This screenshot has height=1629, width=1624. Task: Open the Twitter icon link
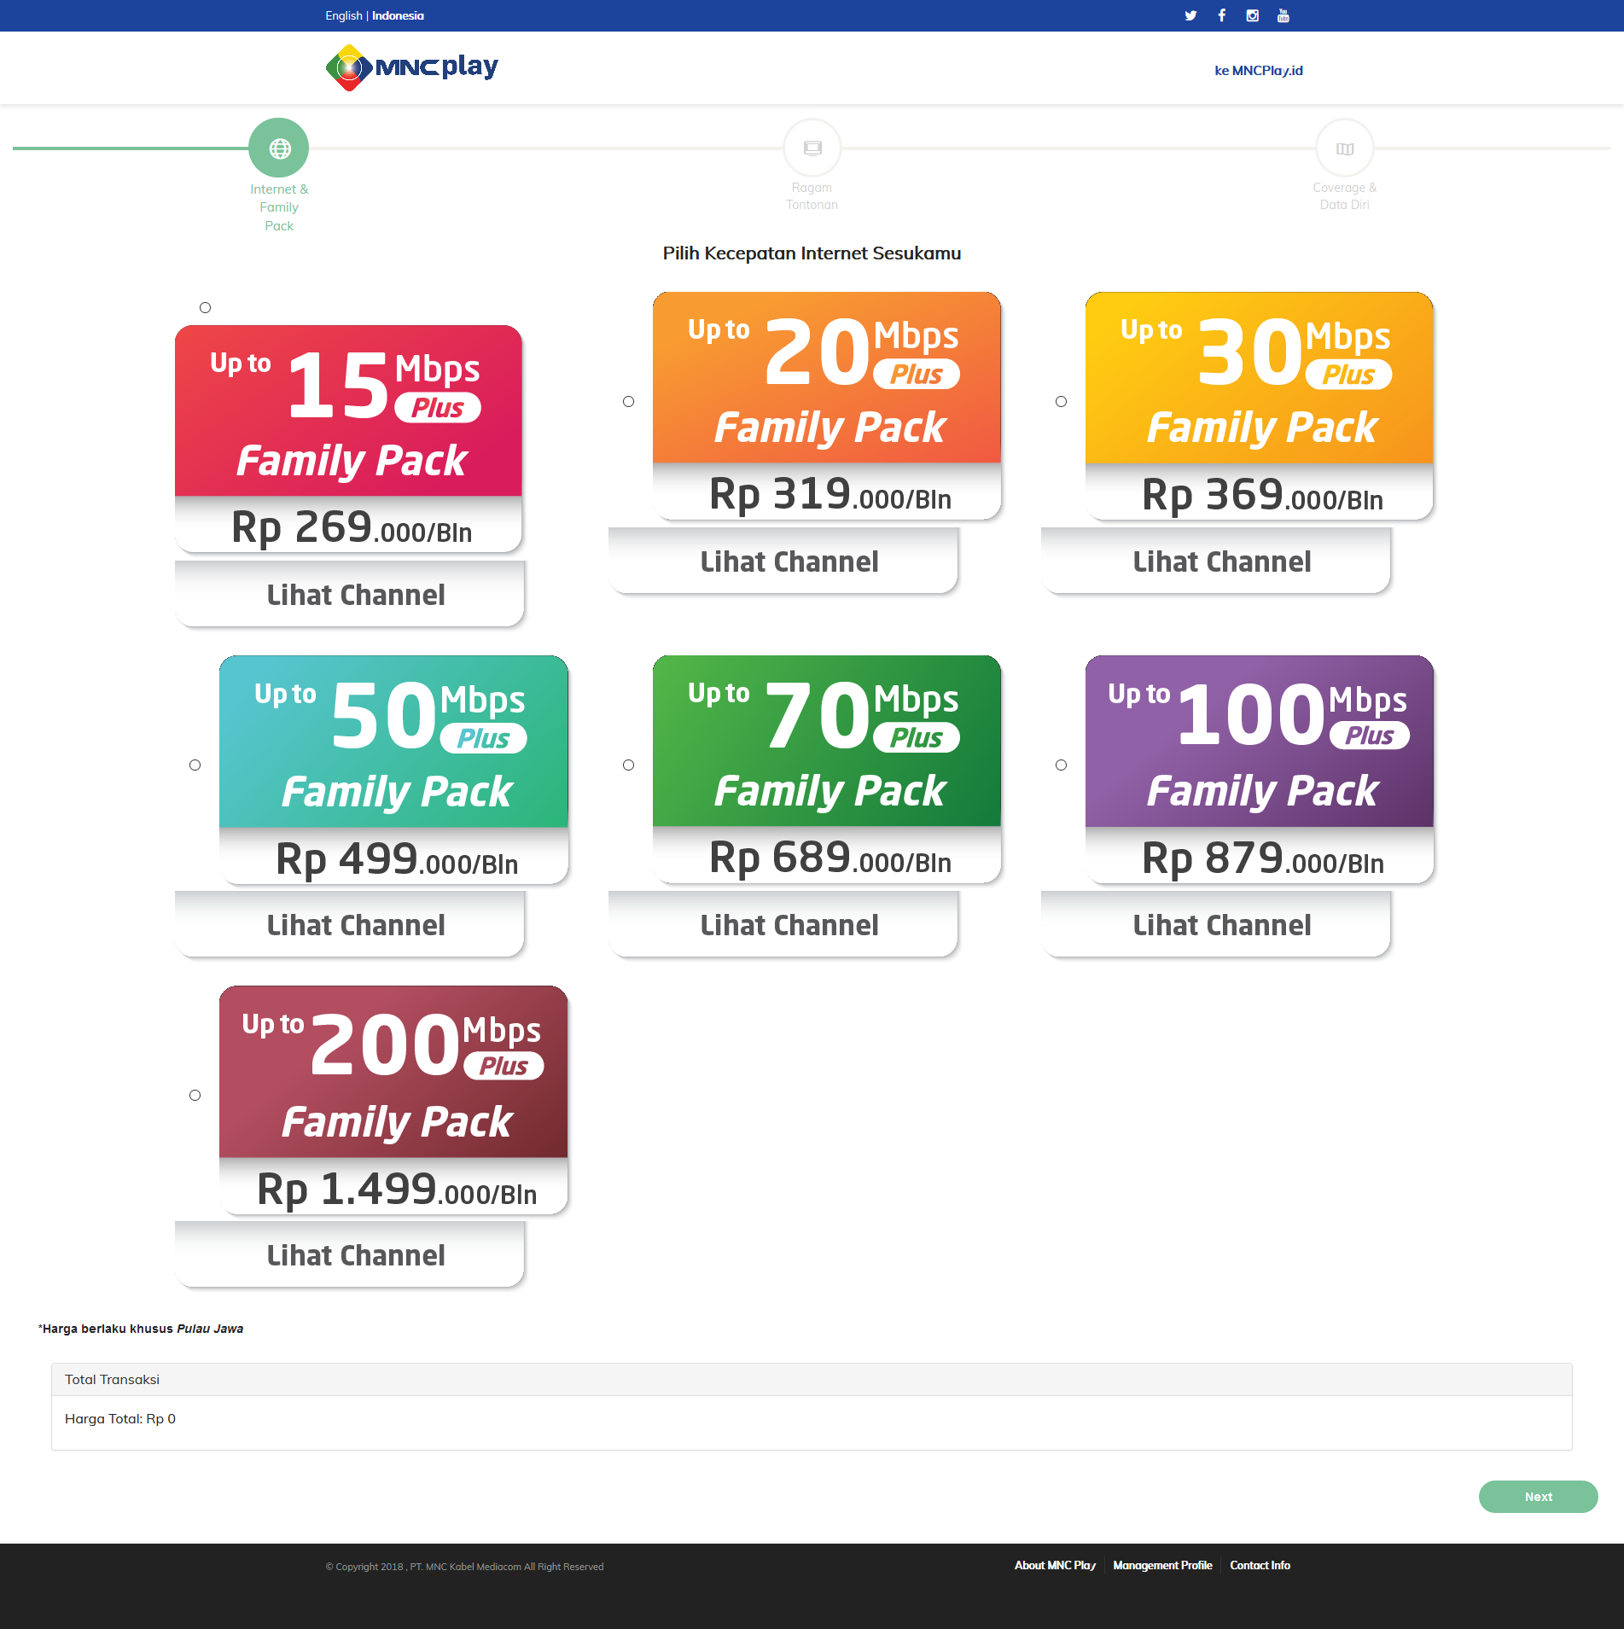click(x=1190, y=15)
